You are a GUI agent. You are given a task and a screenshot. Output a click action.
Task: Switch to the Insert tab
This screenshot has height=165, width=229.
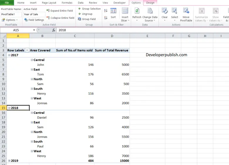(x=33, y=3)
